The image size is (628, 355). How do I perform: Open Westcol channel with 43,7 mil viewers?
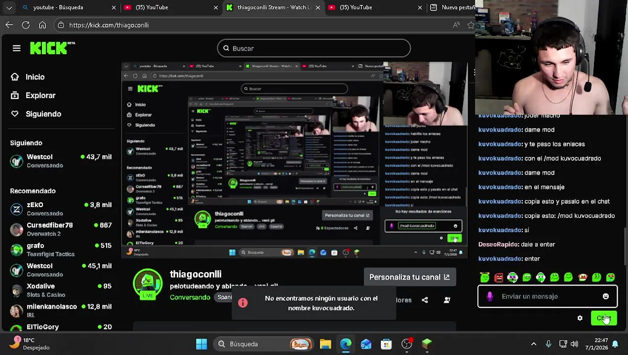[x=61, y=161]
